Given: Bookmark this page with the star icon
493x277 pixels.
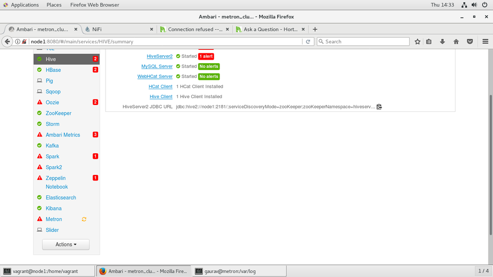Looking at the screenshot, I should (x=417, y=41).
